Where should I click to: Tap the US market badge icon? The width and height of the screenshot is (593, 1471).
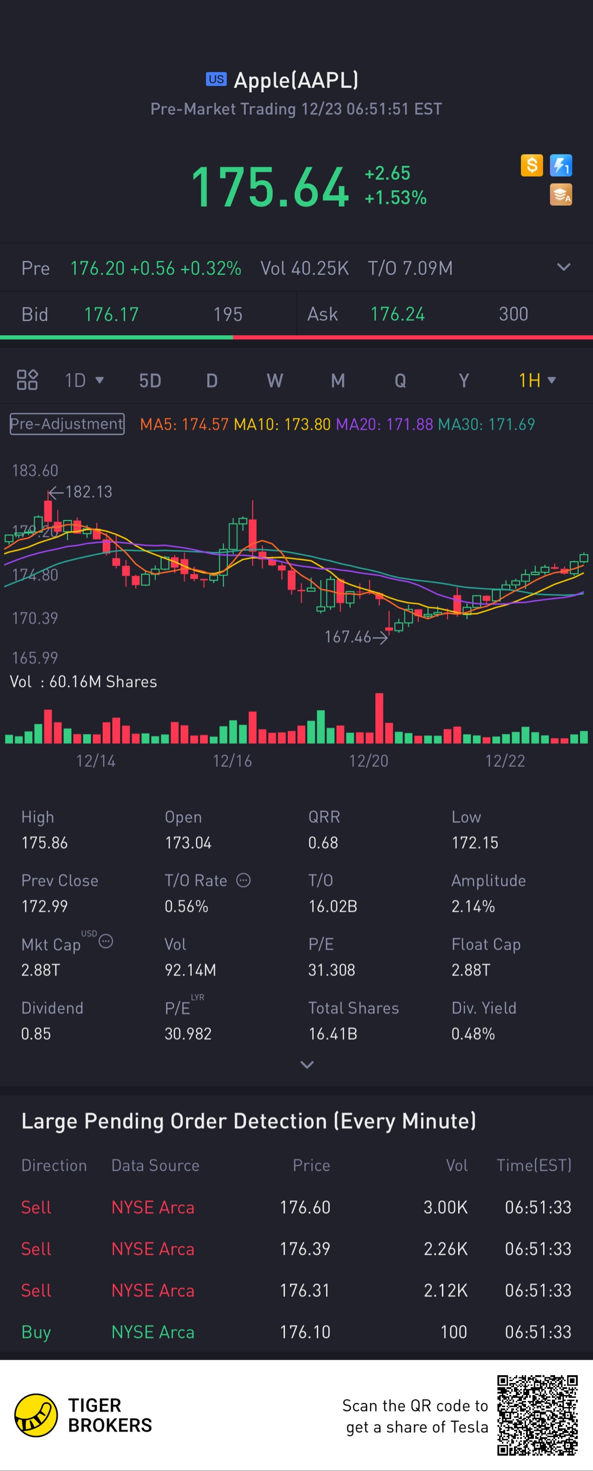(216, 80)
